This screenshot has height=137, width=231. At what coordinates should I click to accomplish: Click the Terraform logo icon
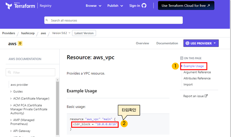point(9,6)
